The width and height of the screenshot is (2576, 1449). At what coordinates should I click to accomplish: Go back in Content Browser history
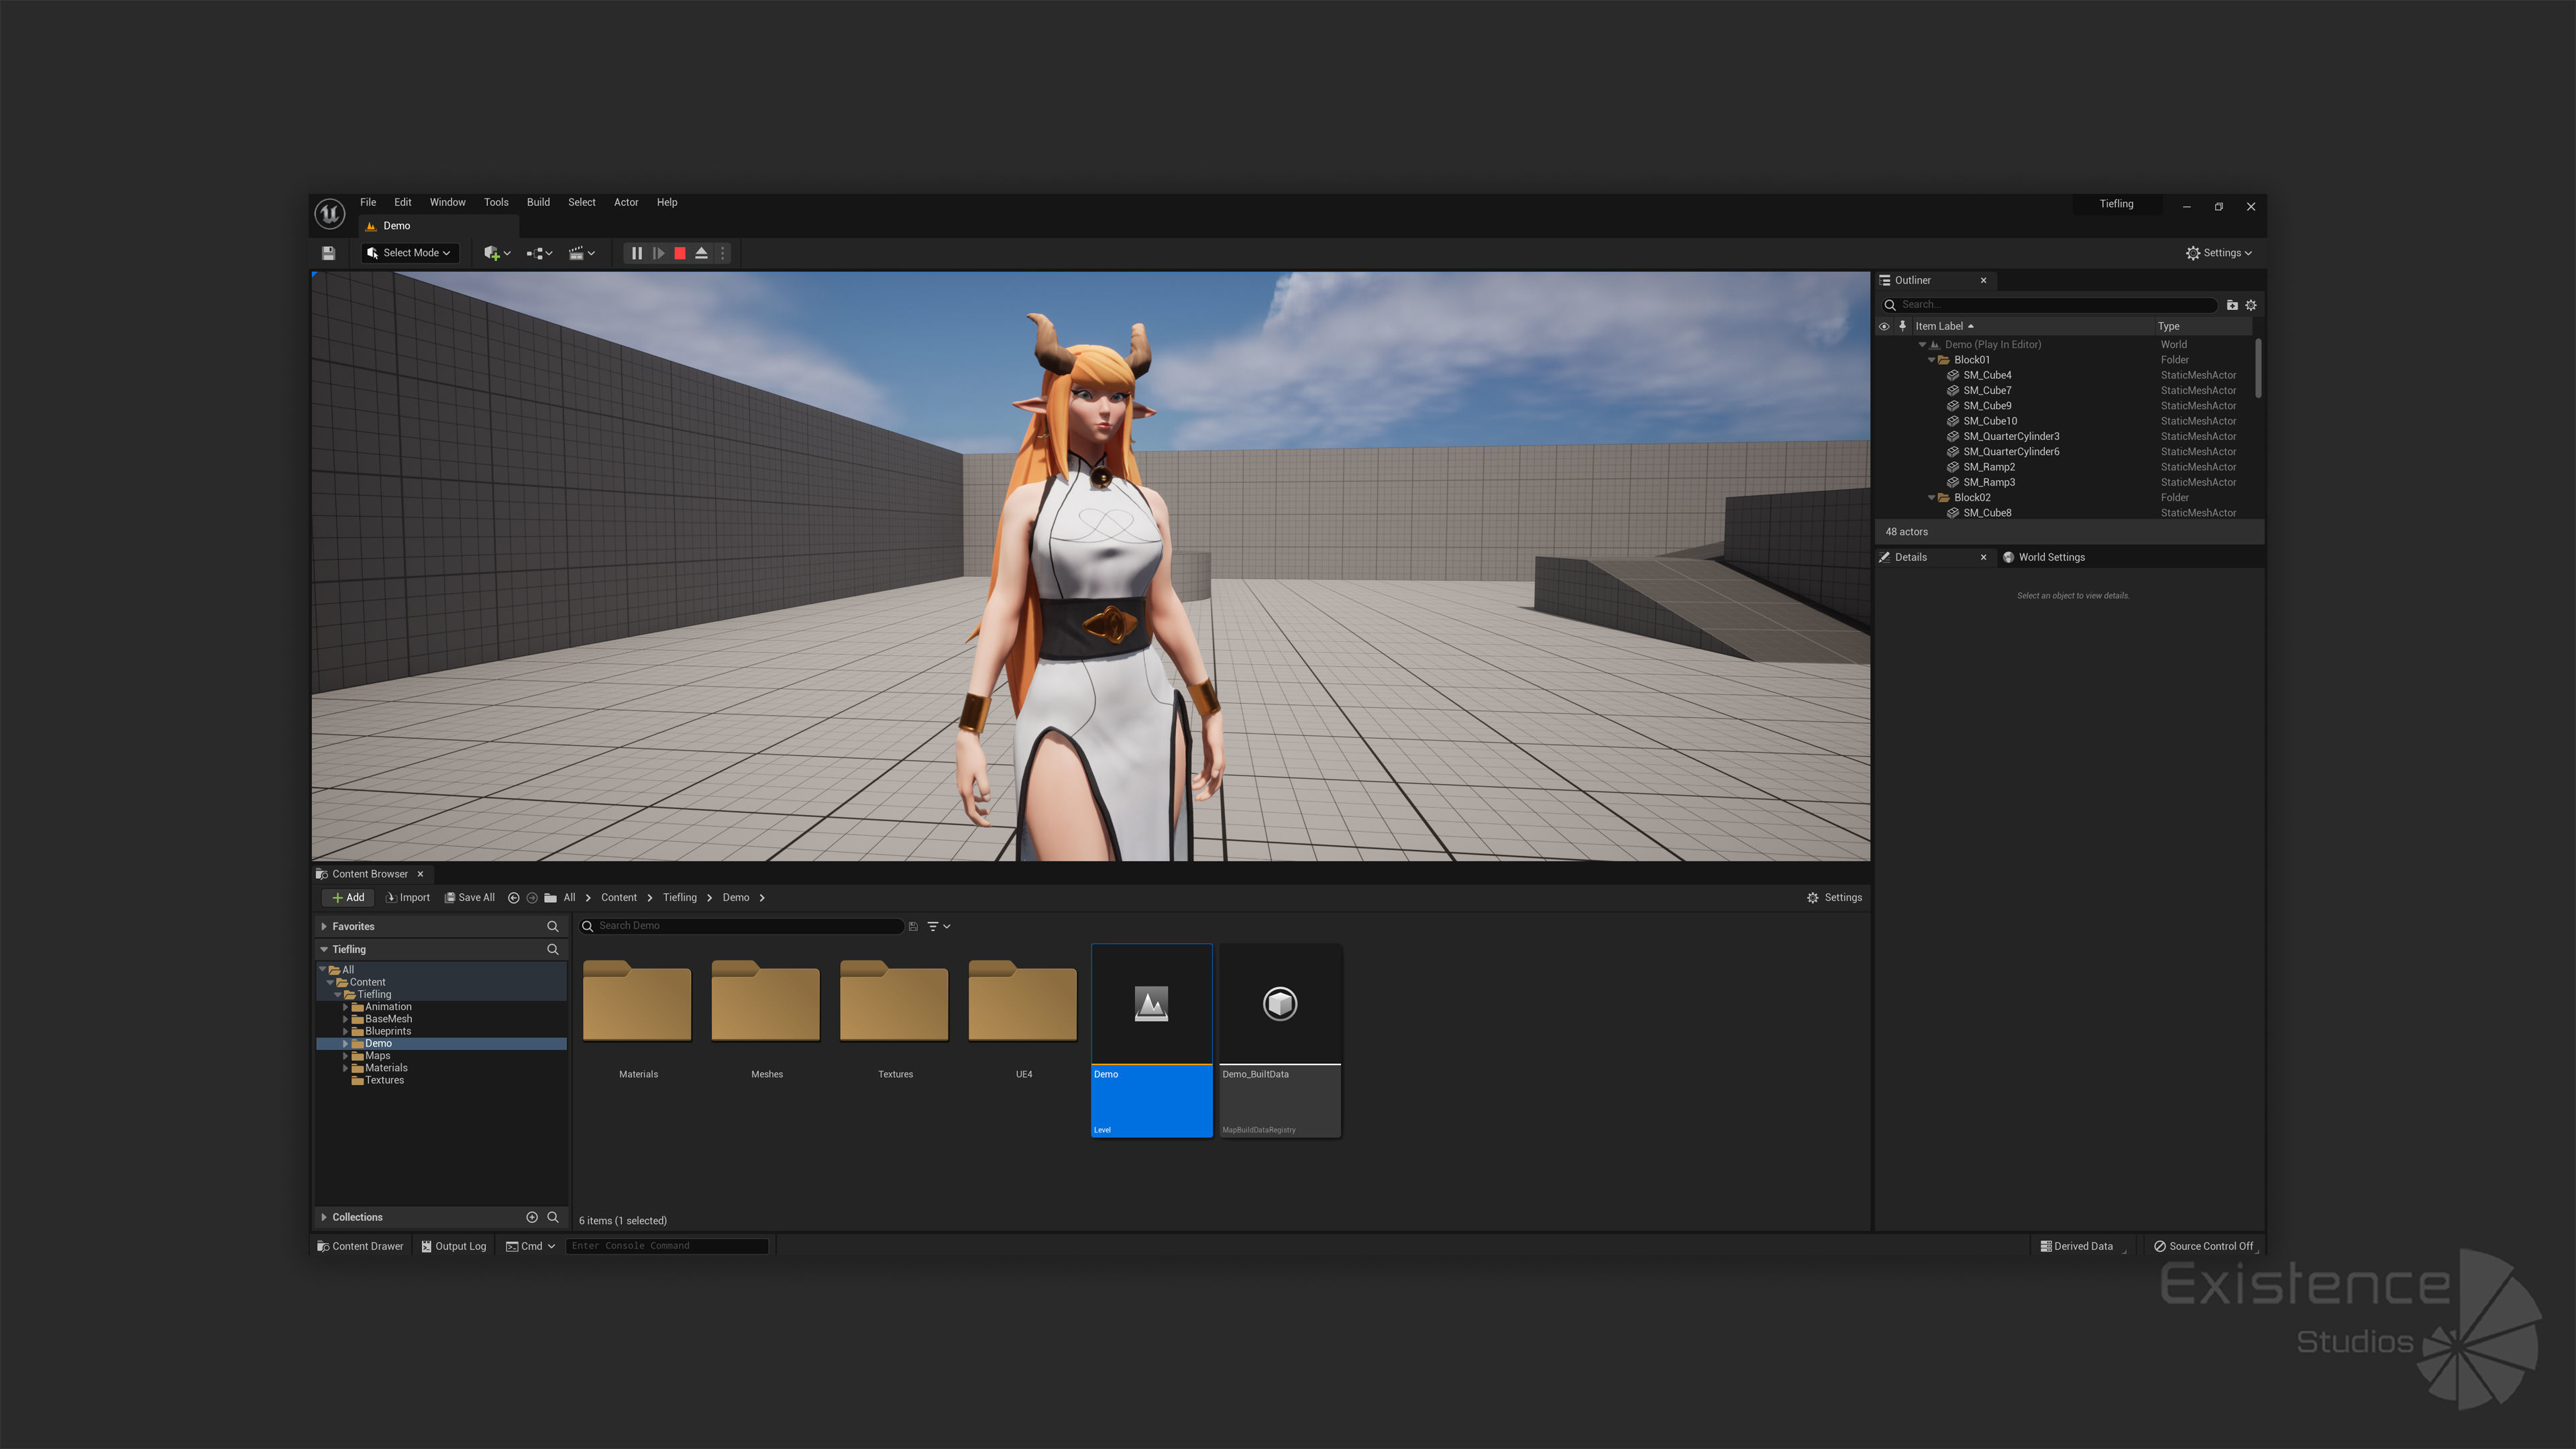point(514,898)
